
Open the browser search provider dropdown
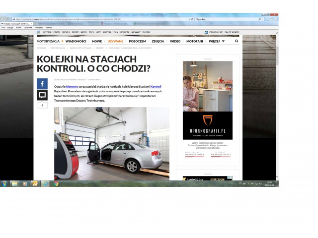[x=262, y=19]
